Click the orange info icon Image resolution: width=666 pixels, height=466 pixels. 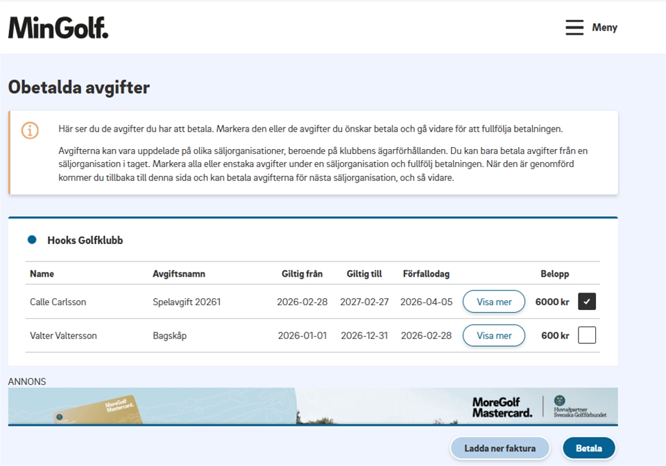[x=30, y=130]
